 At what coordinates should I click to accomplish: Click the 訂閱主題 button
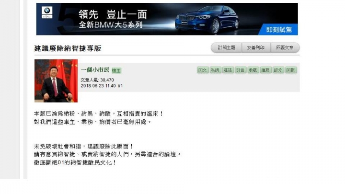tap(226, 48)
